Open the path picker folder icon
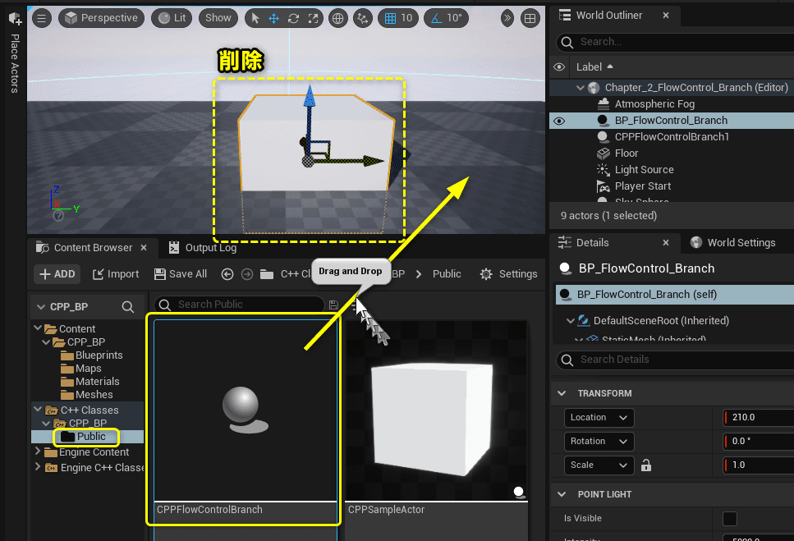The width and height of the screenshot is (794, 541). (x=267, y=274)
